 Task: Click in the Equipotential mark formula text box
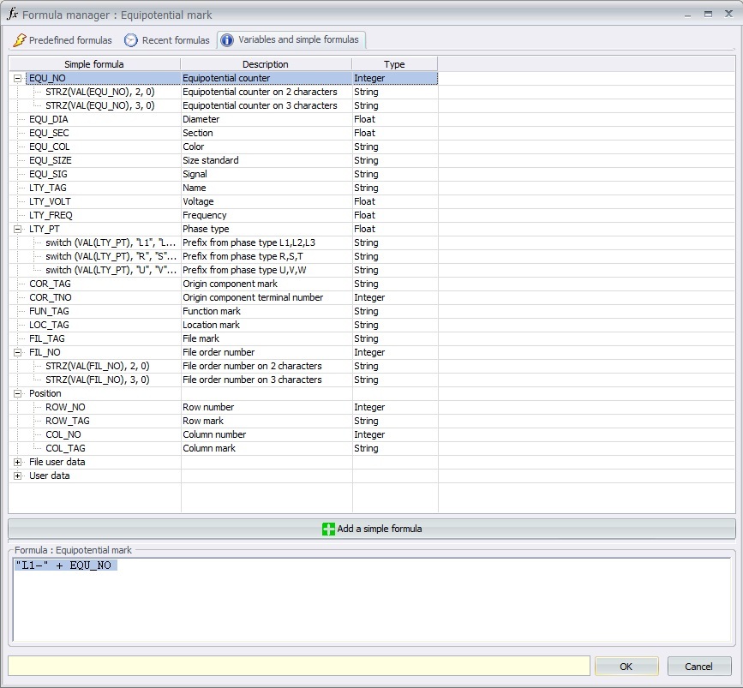(371, 600)
